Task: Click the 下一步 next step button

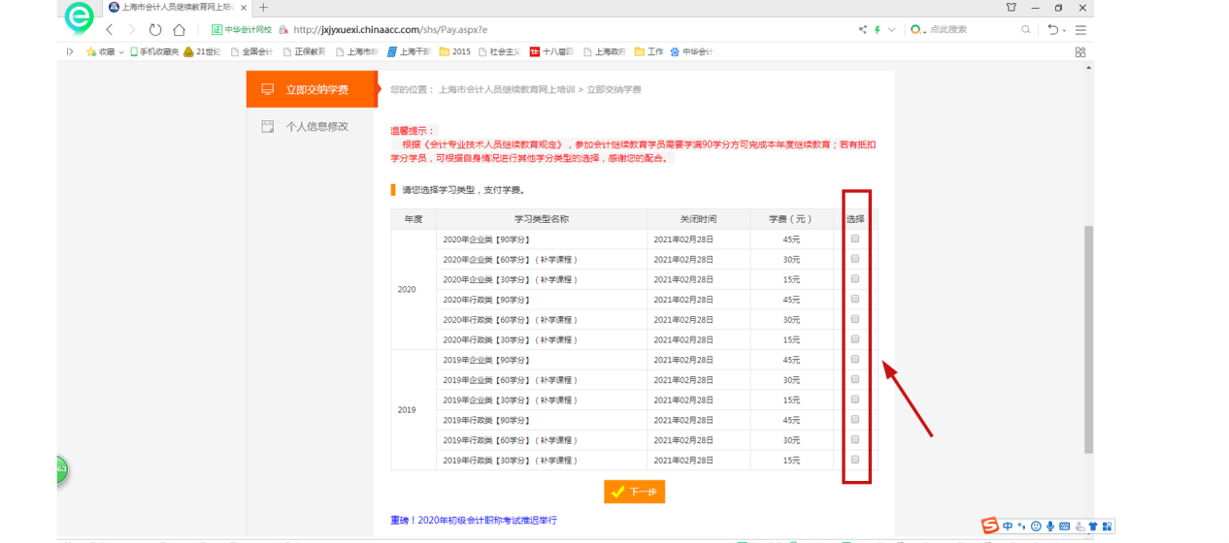Action: click(634, 492)
